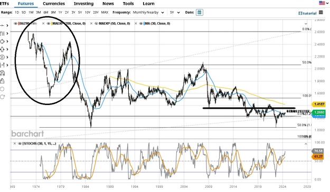Expand arrow marker tool options
The height and width of the screenshot is (192, 330).
[x=7, y=49]
